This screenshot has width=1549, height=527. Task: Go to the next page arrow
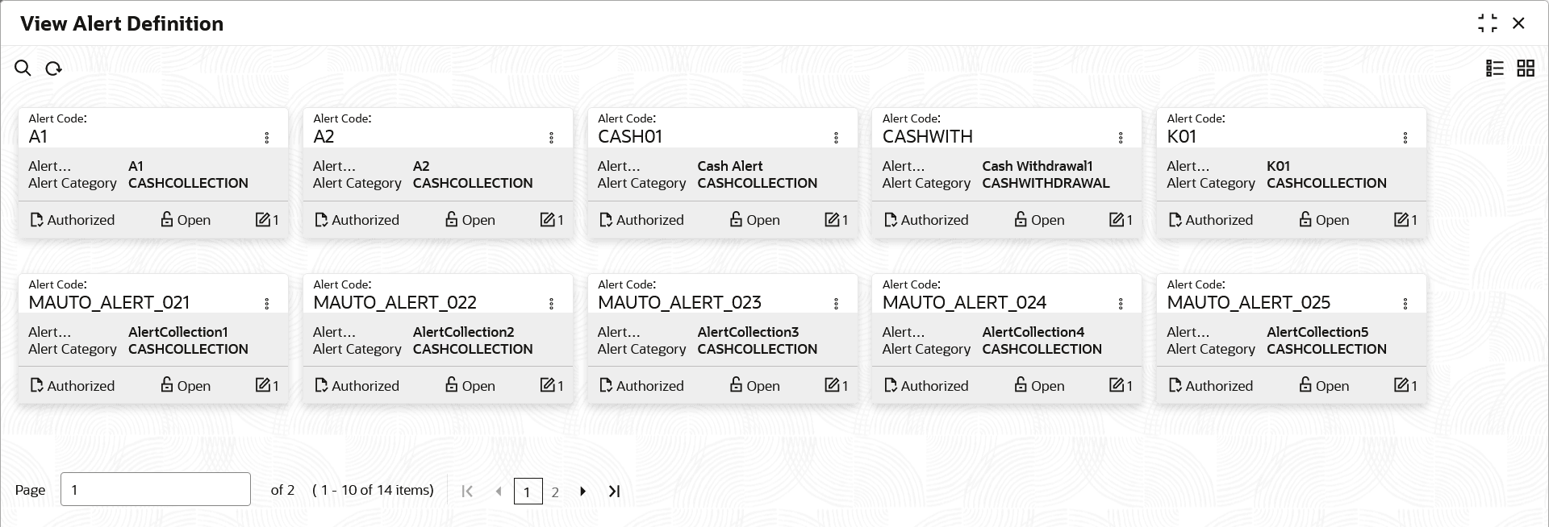point(582,491)
